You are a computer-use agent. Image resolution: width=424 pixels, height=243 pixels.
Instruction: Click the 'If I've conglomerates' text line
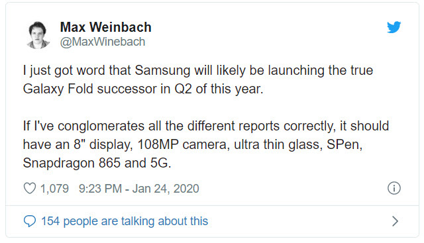206,126
